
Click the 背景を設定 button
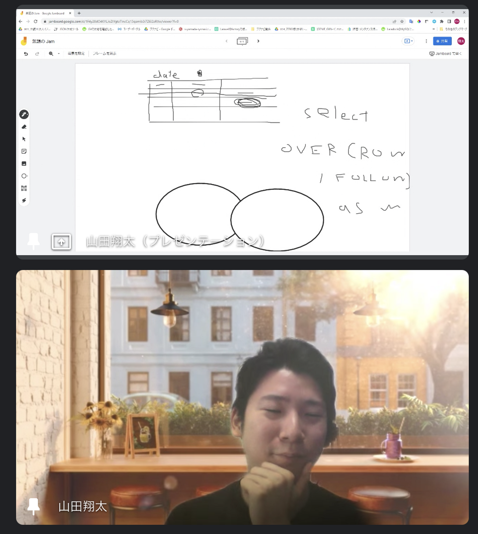pyautogui.click(x=76, y=53)
